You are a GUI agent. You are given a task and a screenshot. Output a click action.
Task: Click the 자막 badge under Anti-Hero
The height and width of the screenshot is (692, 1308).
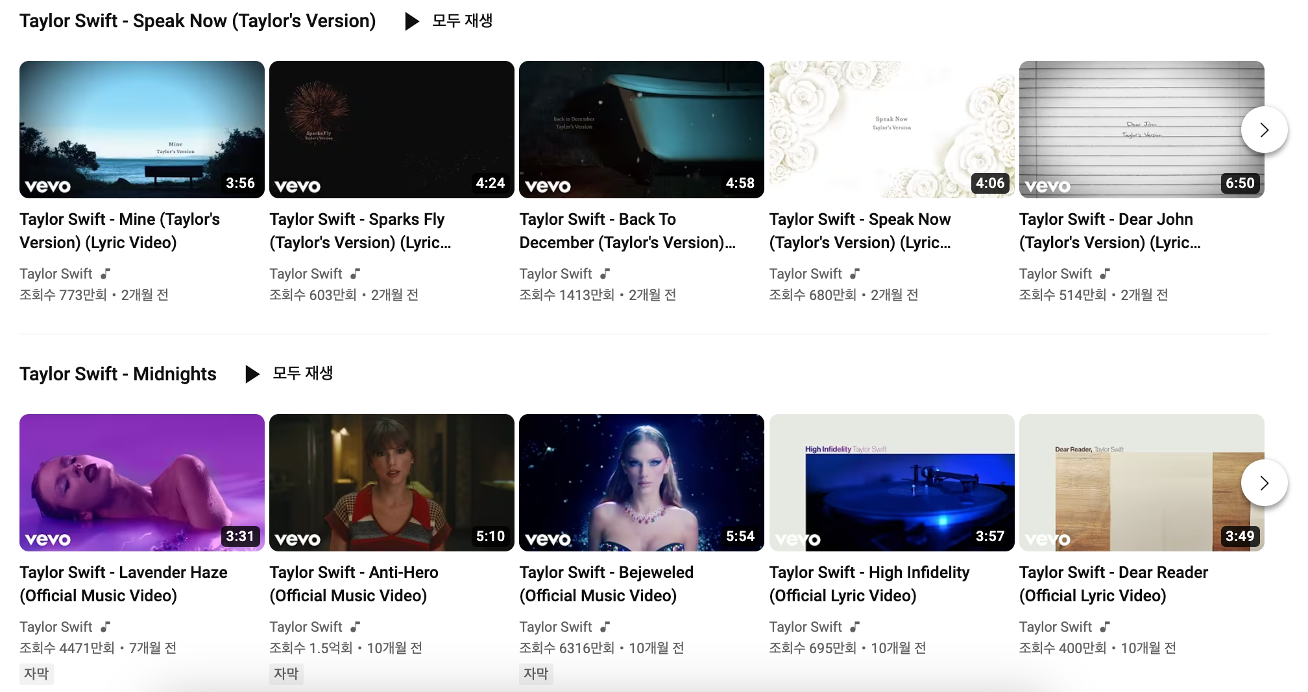(286, 674)
